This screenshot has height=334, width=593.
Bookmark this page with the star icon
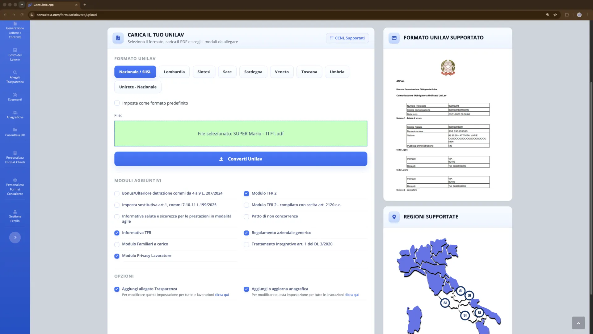555,15
